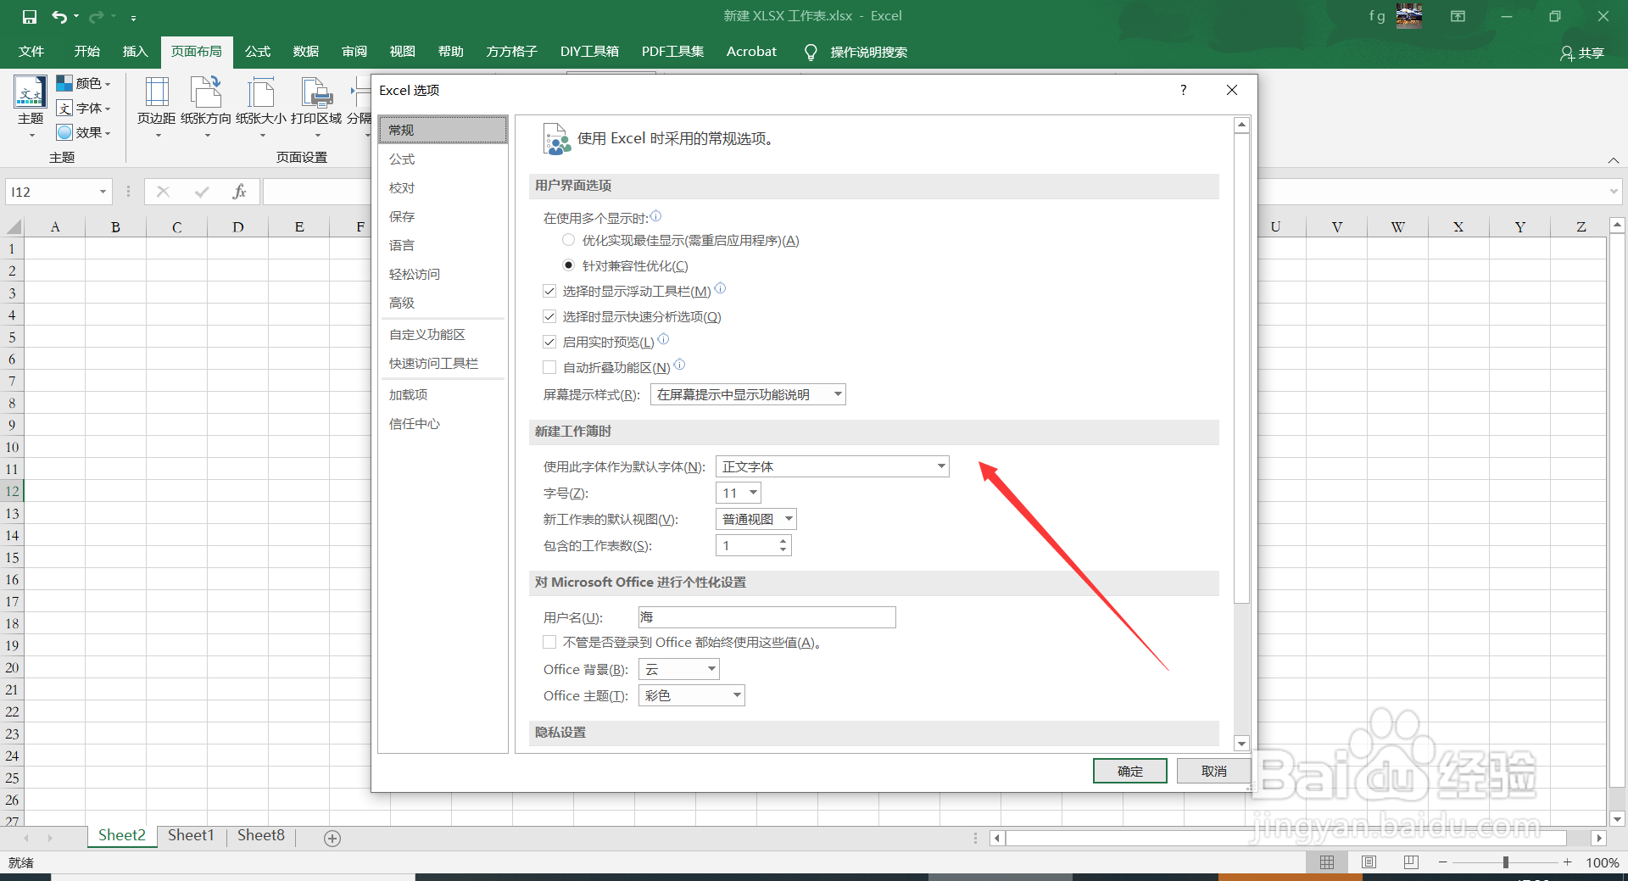This screenshot has height=881, width=1628.
Task: Open the Margins (页边距) options
Action: click(x=157, y=107)
